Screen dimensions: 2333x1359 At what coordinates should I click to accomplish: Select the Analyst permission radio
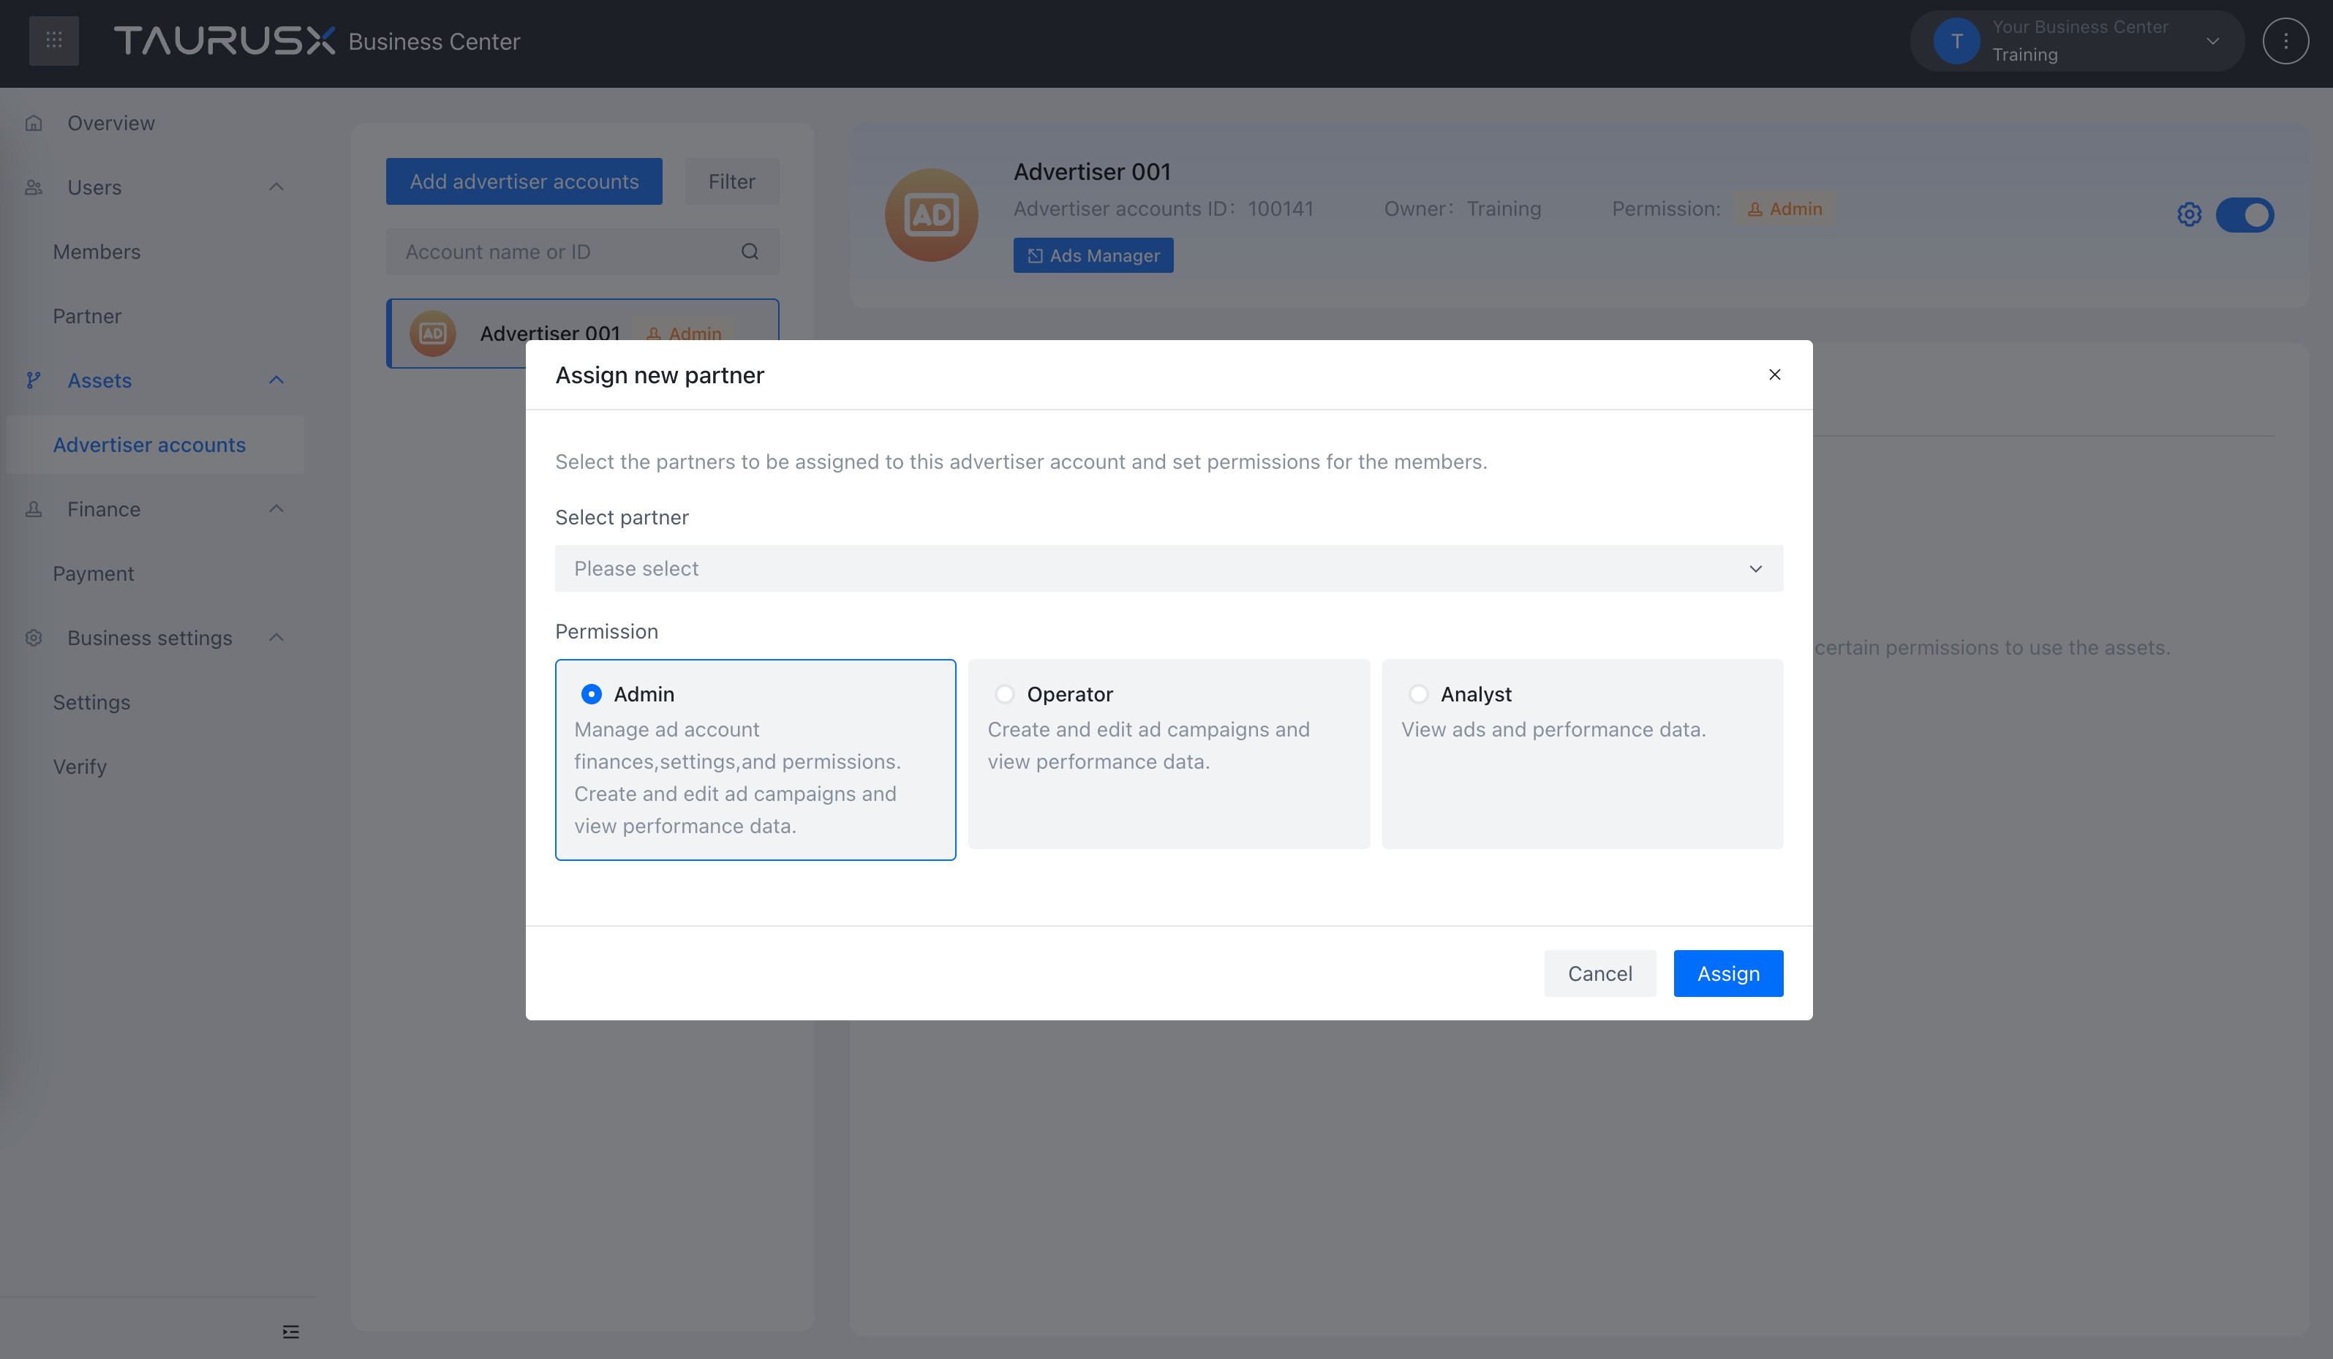point(1418,694)
